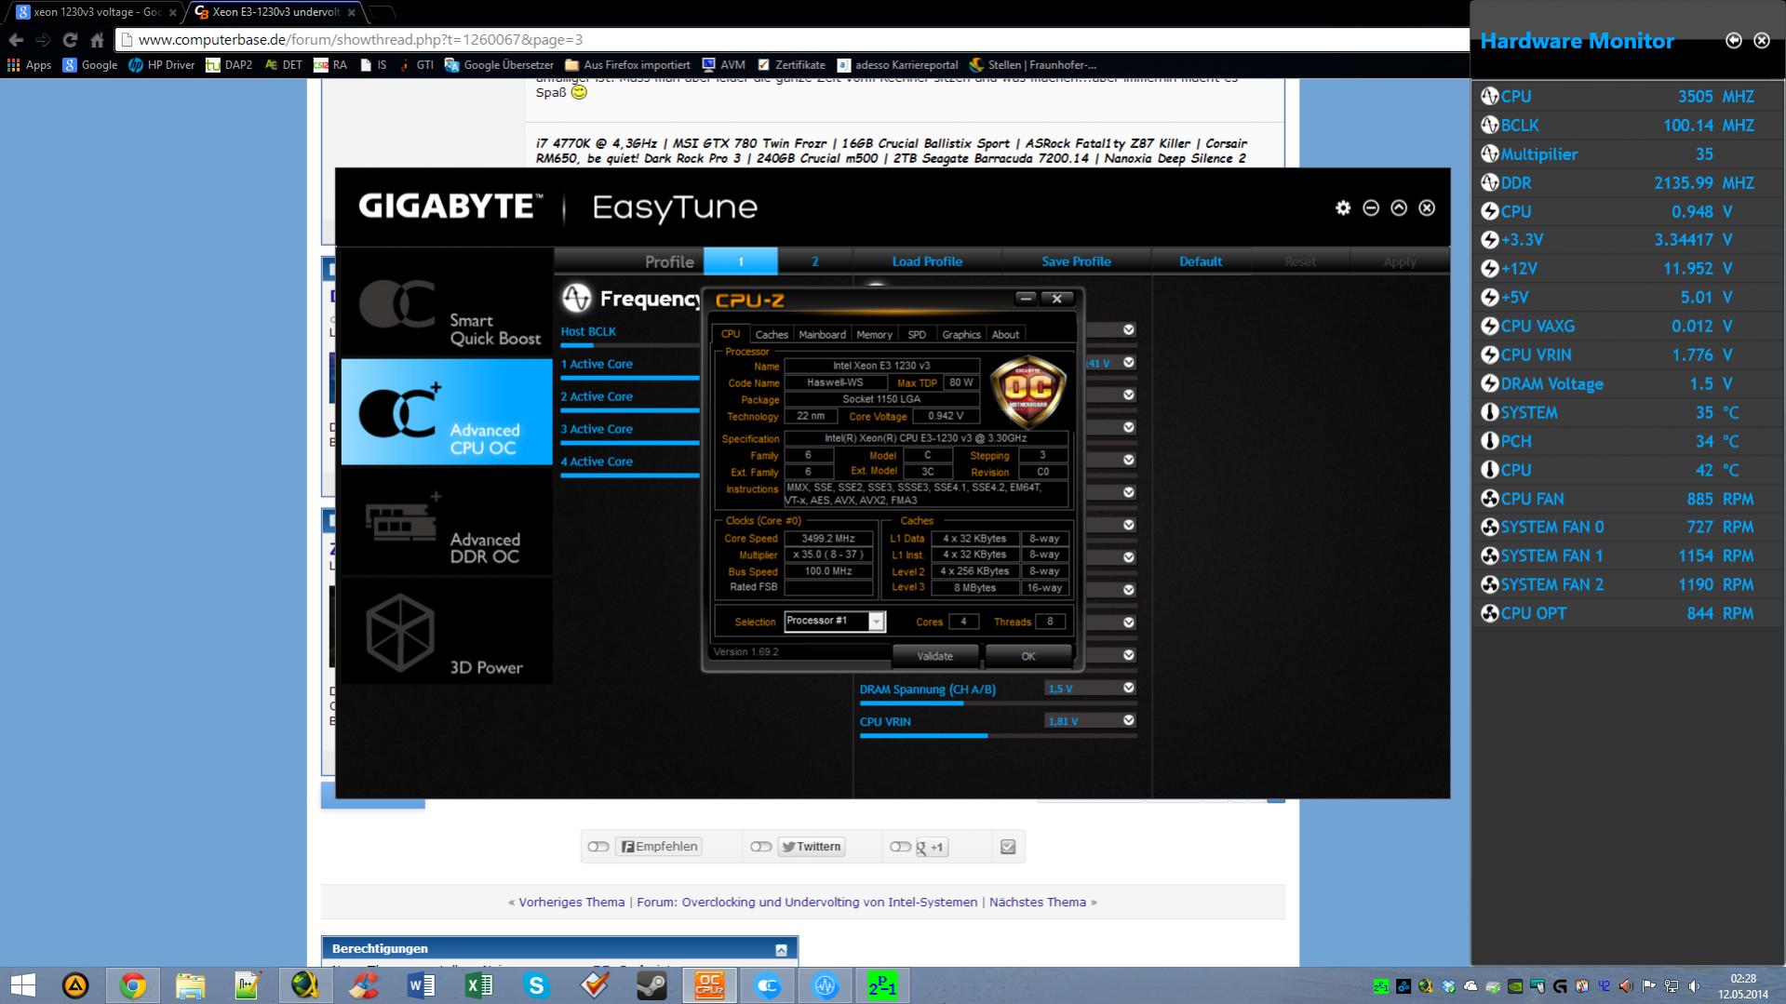Open the CPU-Z Processor selection dropdown
Image resolution: width=1786 pixels, height=1004 pixels.
click(x=834, y=622)
